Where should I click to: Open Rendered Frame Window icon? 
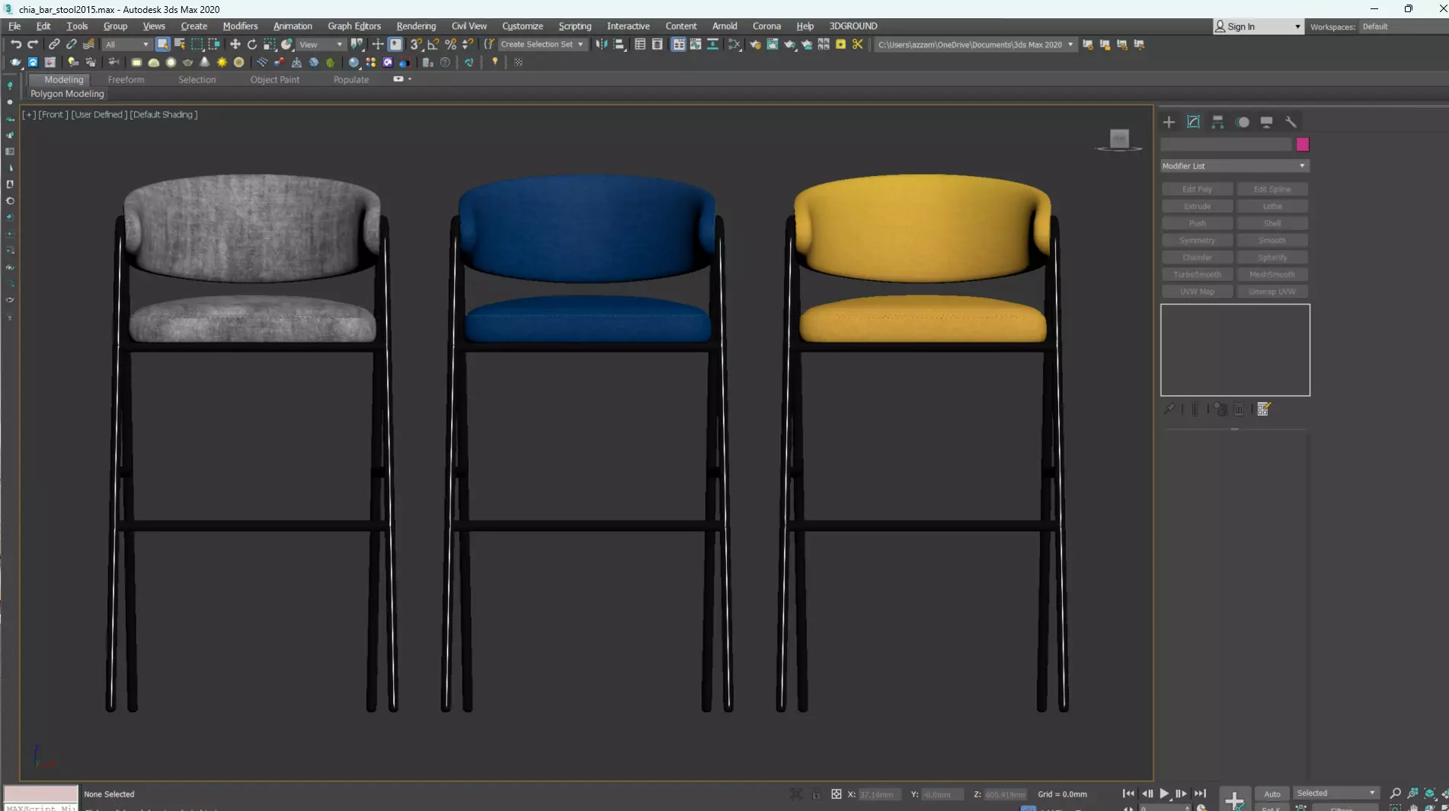click(x=772, y=44)
